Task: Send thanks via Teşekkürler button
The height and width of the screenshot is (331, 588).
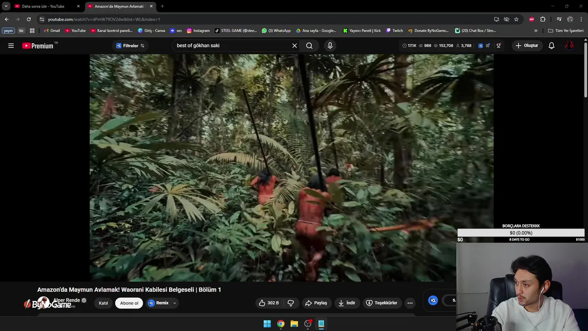Action: point(381,303)
